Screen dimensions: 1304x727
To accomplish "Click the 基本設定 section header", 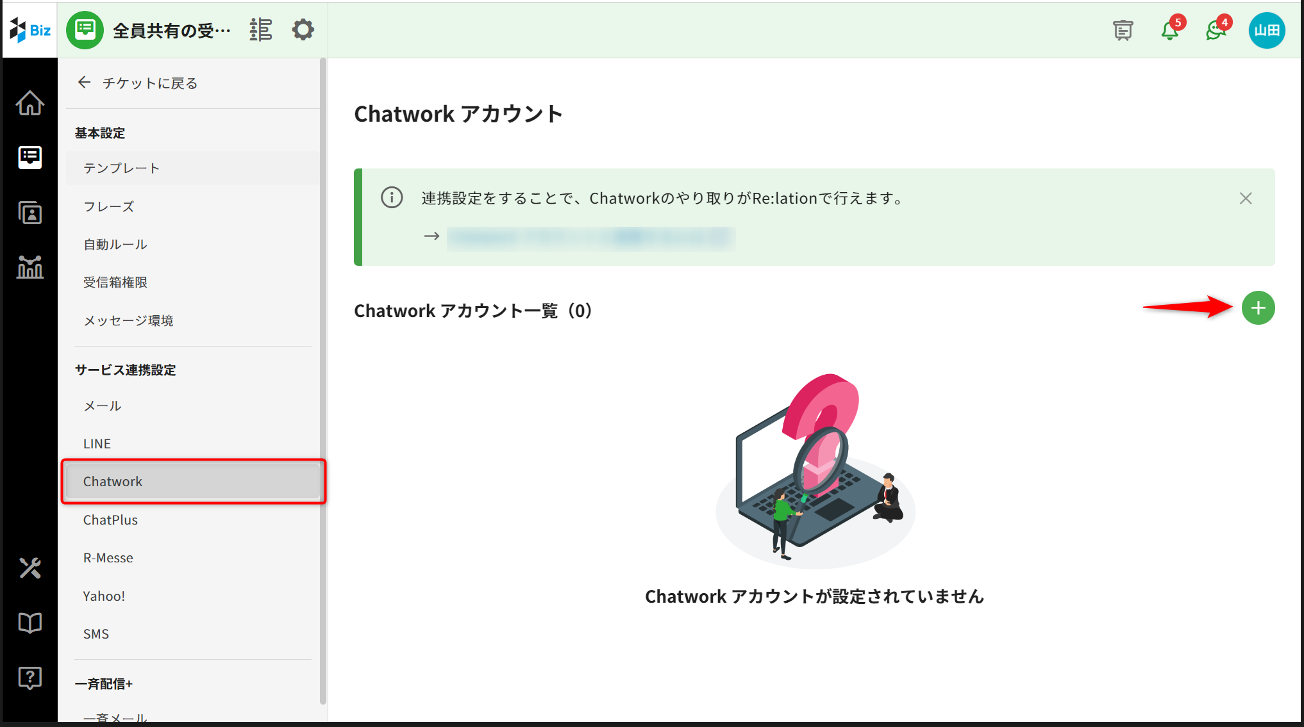I will pos(100,133).
